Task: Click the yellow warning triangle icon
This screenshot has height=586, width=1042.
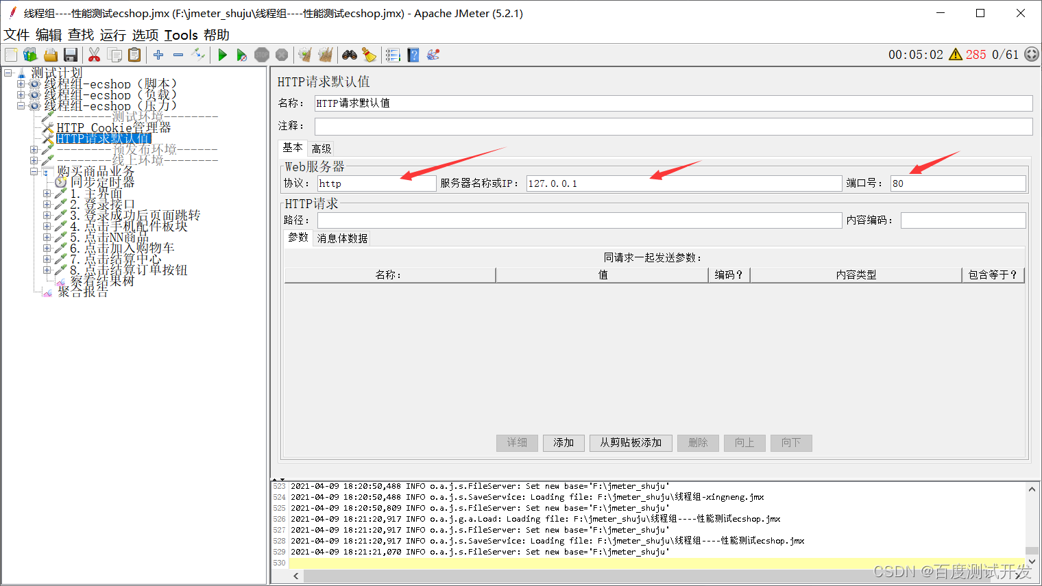Action: click(x=956, y=55)
